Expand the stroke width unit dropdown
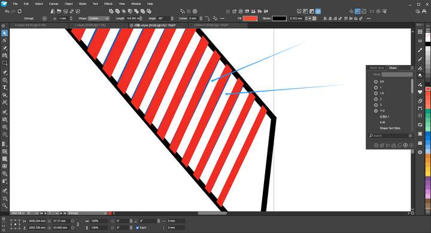The image size is (431, 233). 310,19
